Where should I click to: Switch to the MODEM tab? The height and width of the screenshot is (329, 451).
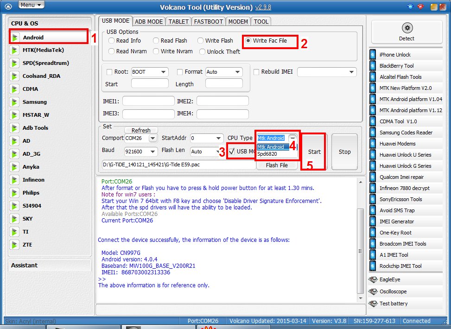click(238, 22)
